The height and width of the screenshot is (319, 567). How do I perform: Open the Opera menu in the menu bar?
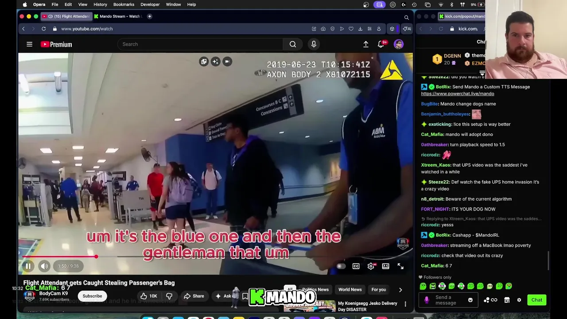pyautogui.click(x=39, y=4)
